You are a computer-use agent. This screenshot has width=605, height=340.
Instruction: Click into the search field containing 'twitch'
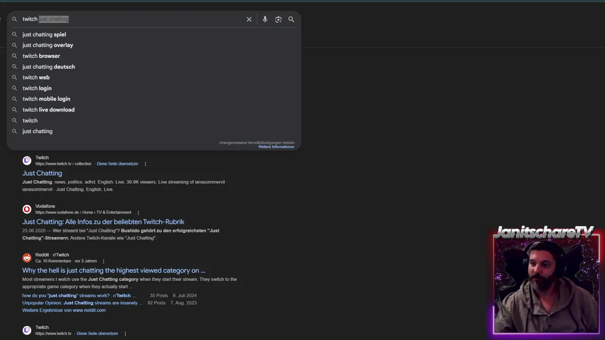[132, 19]
